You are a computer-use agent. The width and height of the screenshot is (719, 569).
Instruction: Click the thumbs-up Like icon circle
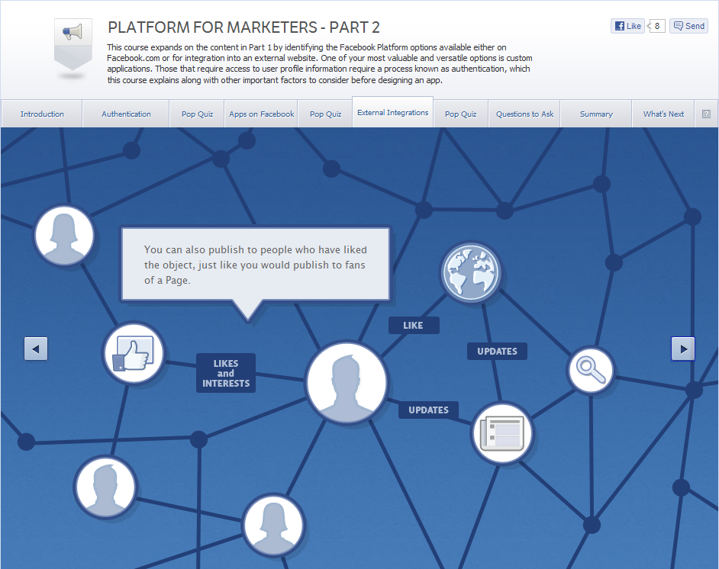point(134,353)
